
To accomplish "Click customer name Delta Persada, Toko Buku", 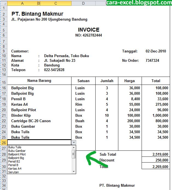I will (x=67, y=56).
